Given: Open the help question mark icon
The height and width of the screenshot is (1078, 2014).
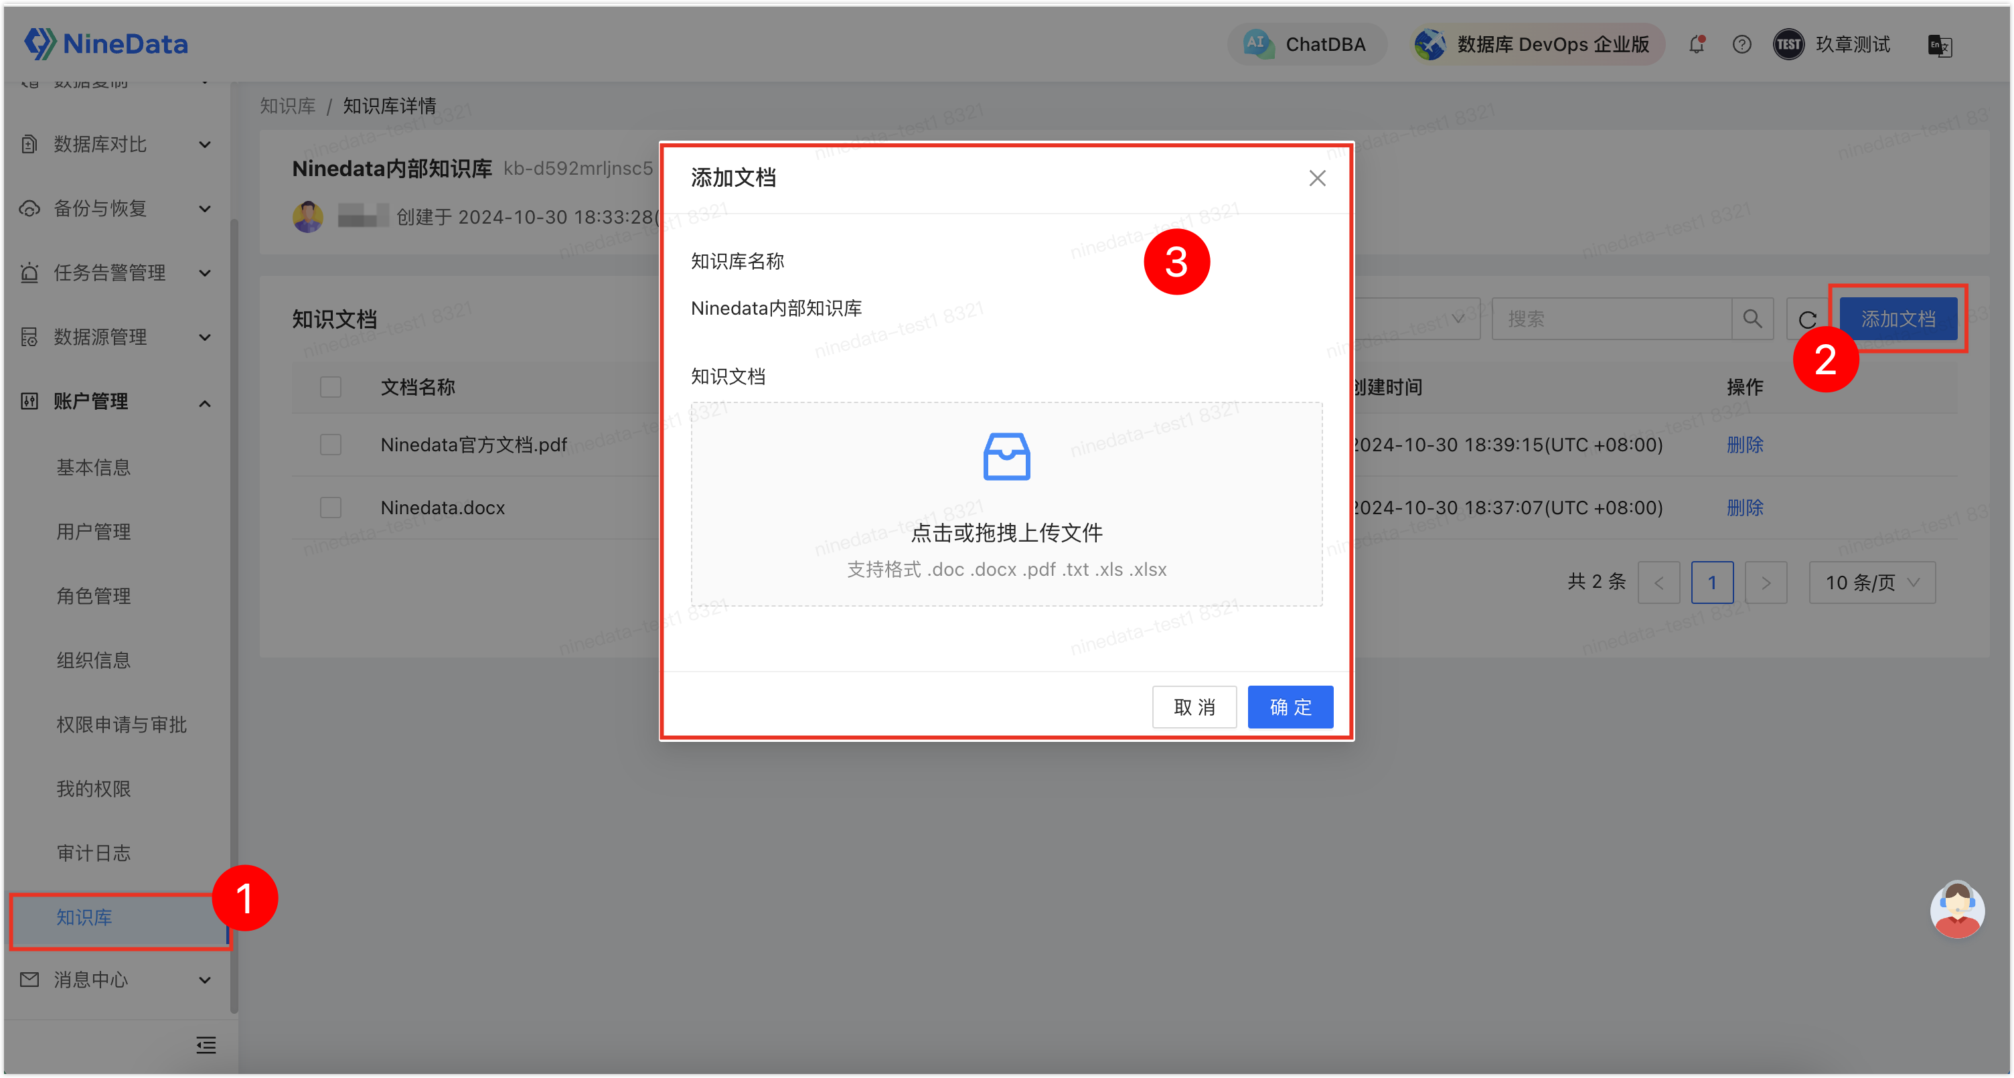Looking at the screenshot, I should coord(1741,45).
